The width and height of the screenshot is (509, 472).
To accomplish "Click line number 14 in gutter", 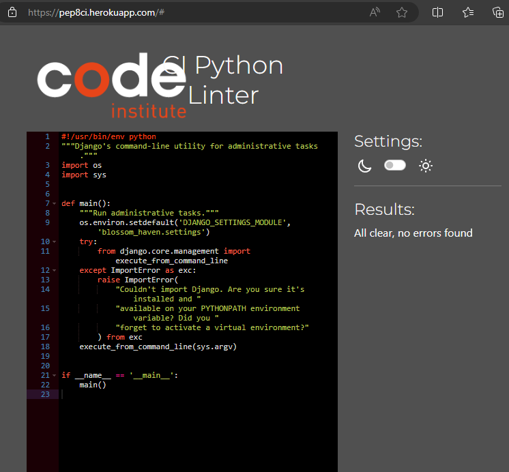I will (45, 290).
